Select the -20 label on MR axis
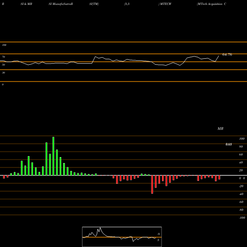247x247 pixels. [241, 186]
